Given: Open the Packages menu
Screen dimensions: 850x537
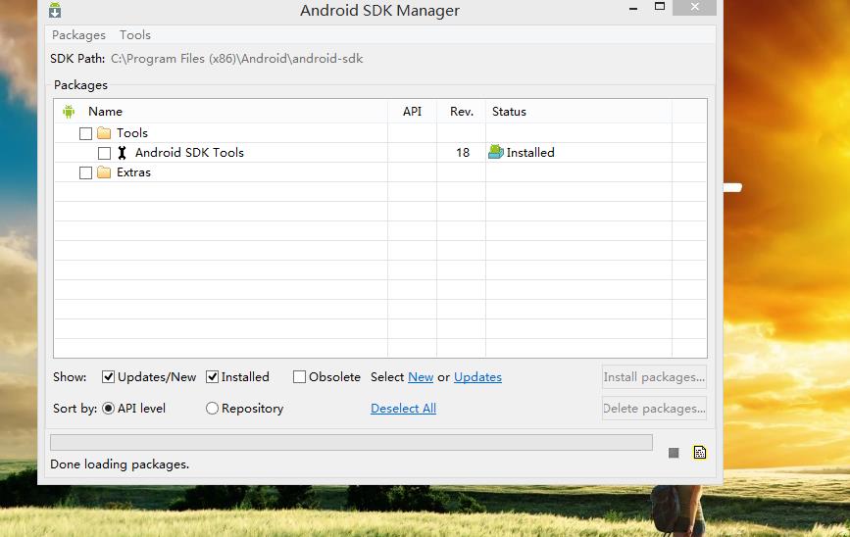Looking at the screenshot, I should pos(78,35).
